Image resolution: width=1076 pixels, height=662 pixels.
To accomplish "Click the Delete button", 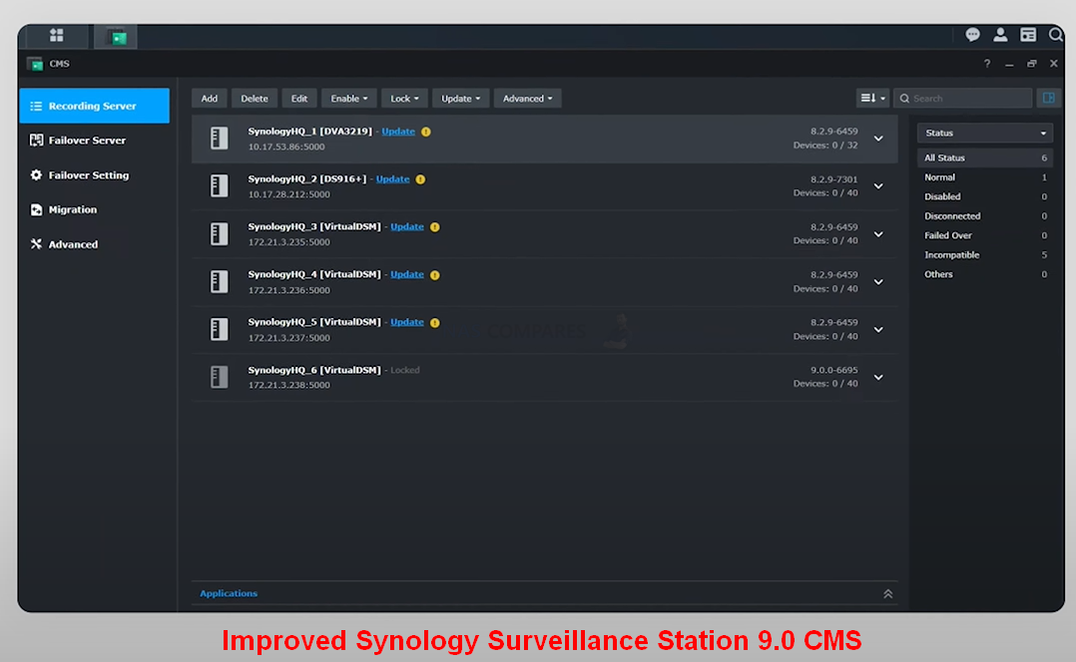I will (254, 98).
